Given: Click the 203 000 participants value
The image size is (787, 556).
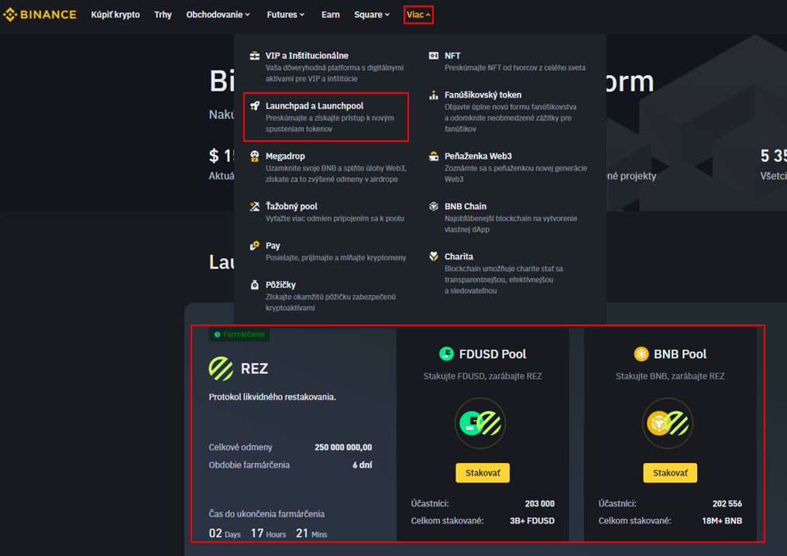Looking at the screenshot, I should pyautogui.click(x=540, y=503).
